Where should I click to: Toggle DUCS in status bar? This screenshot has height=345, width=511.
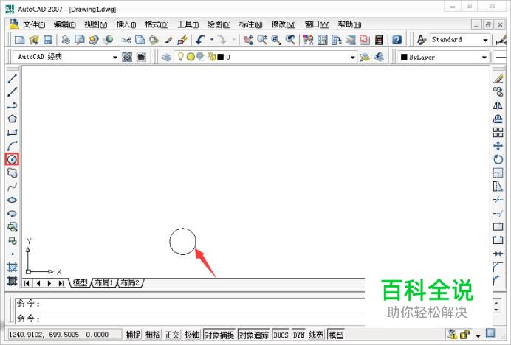point(281,335)
